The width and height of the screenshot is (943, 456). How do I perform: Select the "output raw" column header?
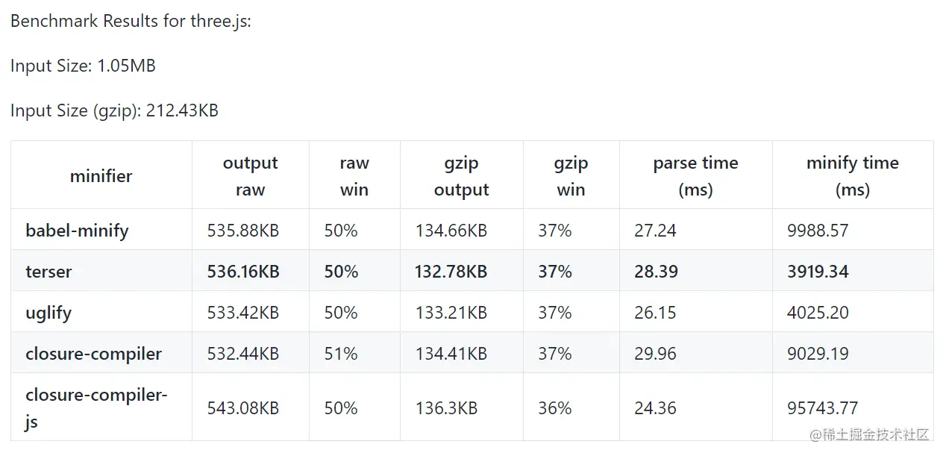point(250,176)
